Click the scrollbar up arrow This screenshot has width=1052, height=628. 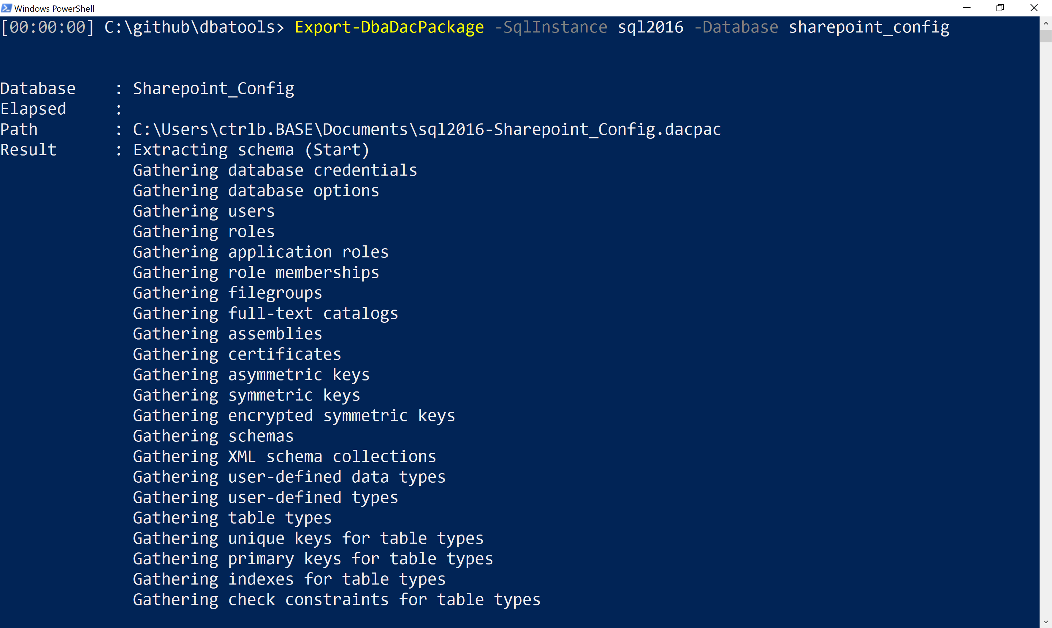(1047, 23)
